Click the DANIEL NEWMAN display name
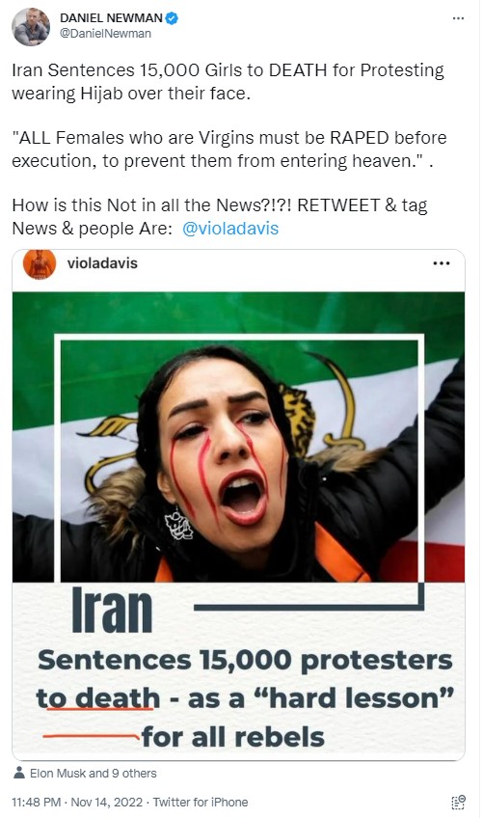483x818 pixels. [111, 18]
